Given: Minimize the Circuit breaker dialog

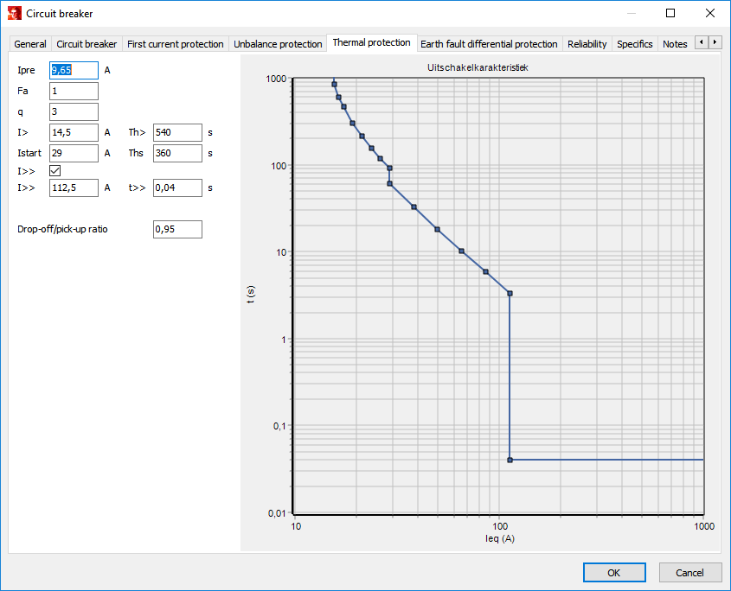Looking at the screenshot, I should pyautogui.click(x=632, y=13).
